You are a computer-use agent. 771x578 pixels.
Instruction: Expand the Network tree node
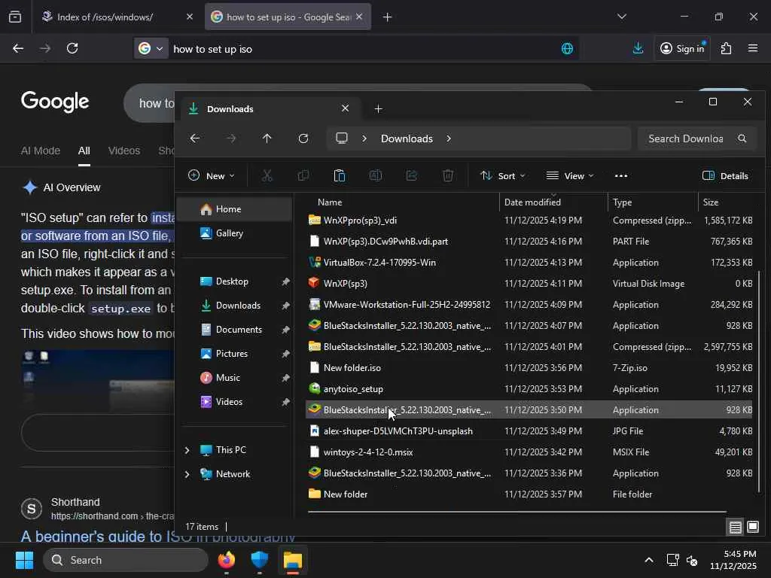[x=187, y=474]
